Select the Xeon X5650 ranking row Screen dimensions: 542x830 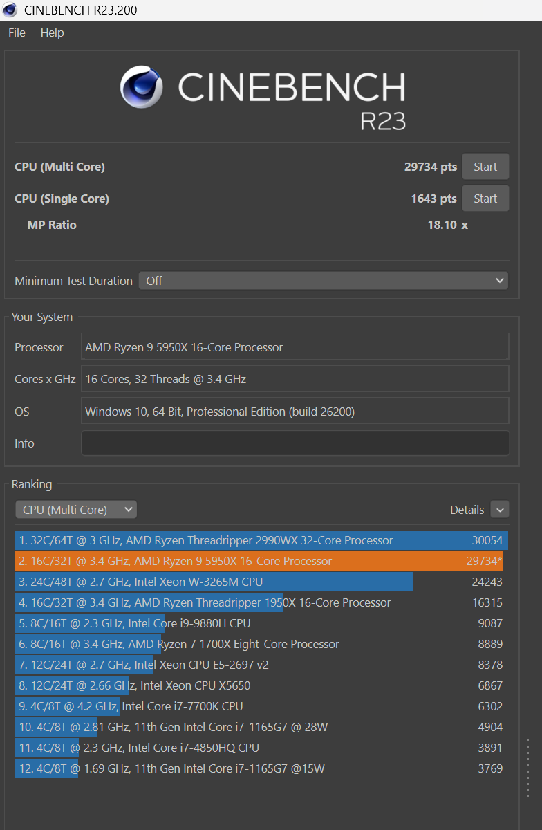[x=261, y=685]
